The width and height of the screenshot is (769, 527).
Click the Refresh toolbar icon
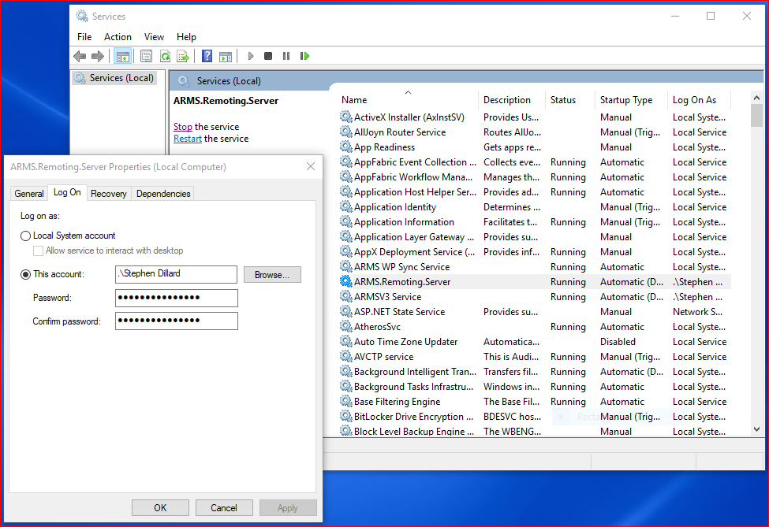166,57
